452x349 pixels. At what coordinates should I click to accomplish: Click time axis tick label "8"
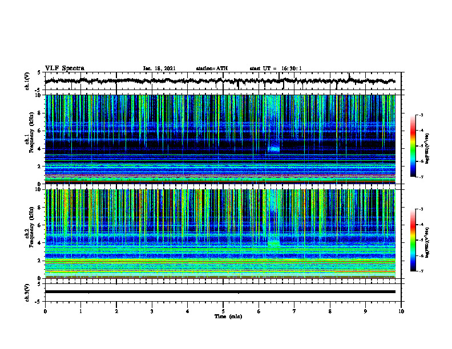[x=330, y=311]
